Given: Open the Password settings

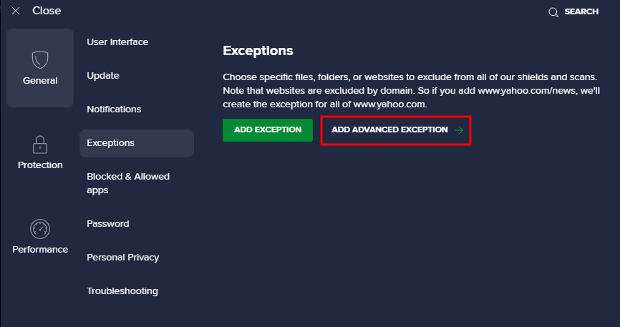Looking at the screenshot, I should 108,224.
